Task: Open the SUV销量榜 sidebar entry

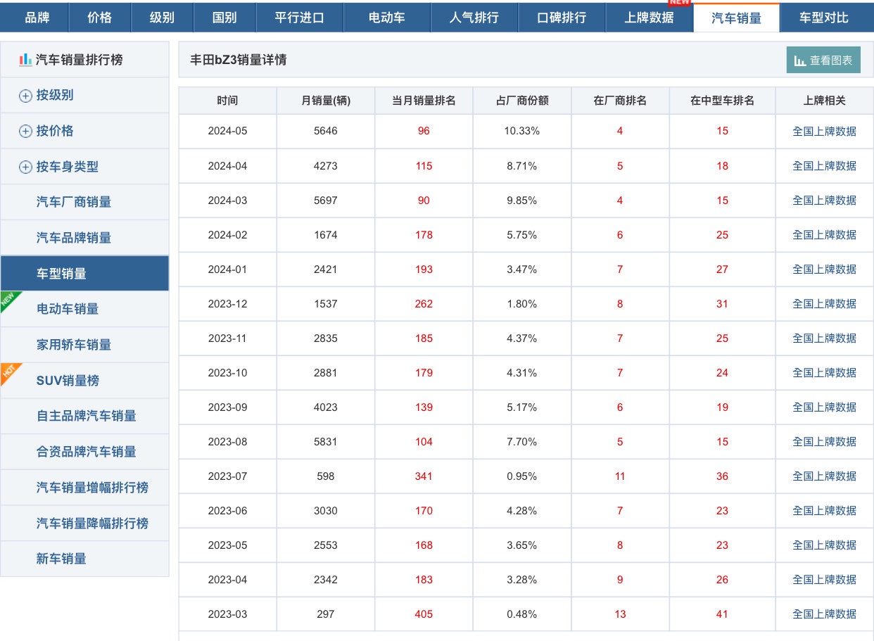Action: coord(68,381)
